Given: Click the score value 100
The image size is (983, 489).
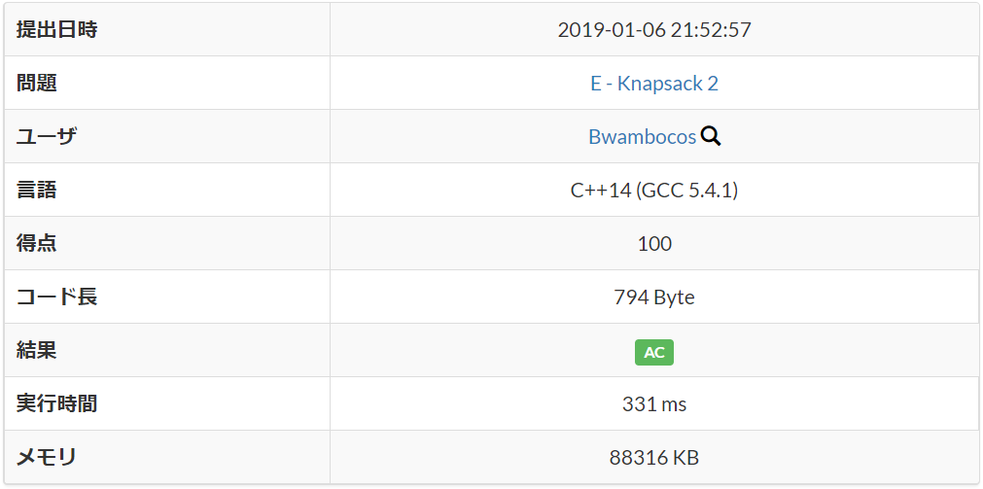Looking at the screenshot, I should point(653,244).
